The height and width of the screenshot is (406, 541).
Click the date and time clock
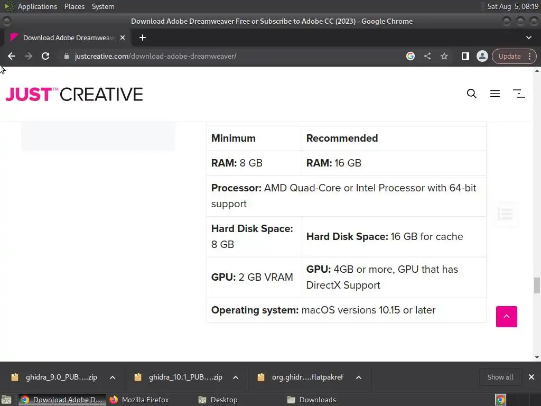[x=512, y=6]
